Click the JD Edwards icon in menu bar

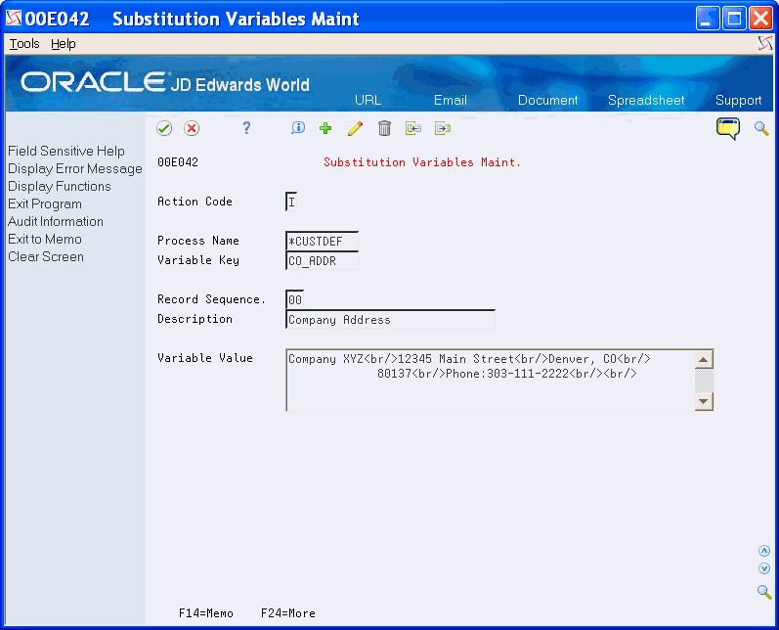coord(765,44)
